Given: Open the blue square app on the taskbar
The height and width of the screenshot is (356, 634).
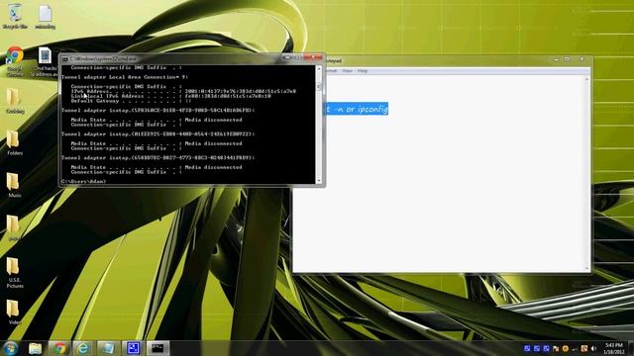Looking at the screenshot, I should (133, 348).
